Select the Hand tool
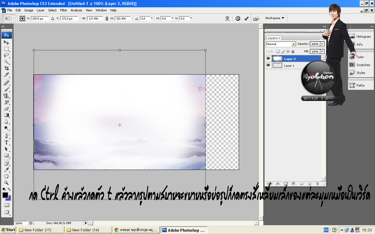This screenshot has height=234, width=375. coord(6,176)
